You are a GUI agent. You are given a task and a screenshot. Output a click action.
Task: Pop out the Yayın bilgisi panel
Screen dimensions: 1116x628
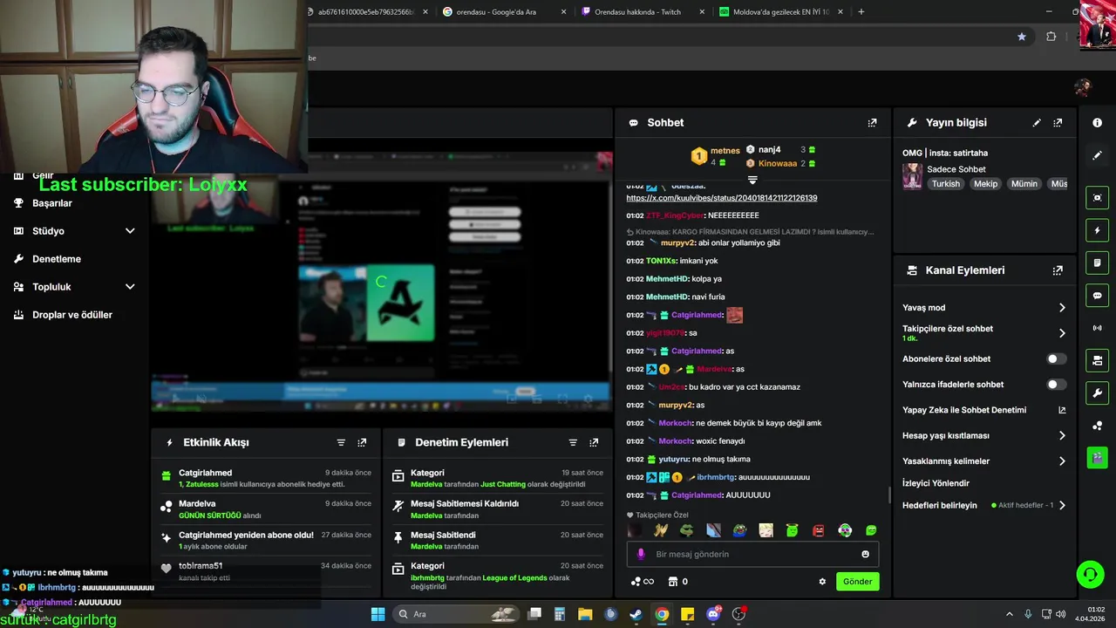(1058, 123)
